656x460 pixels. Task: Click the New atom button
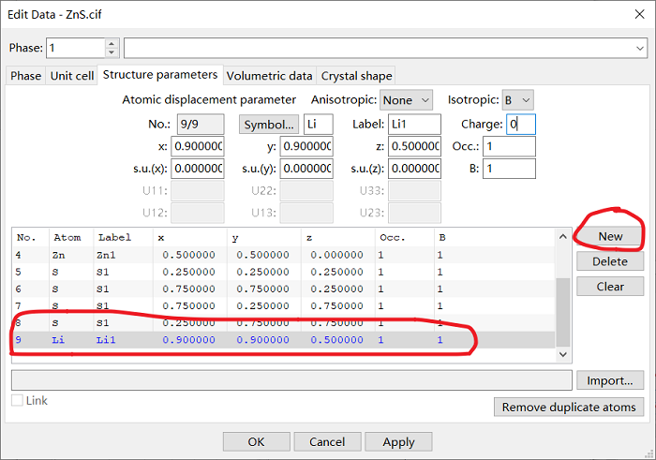pos(610,237)
